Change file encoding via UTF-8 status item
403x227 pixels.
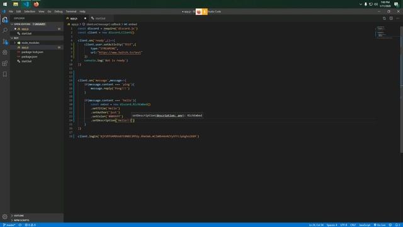point(344,225)
